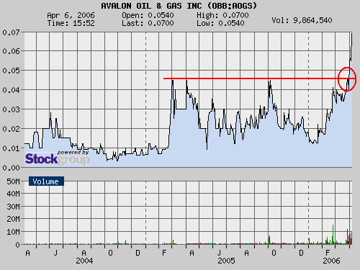Click the 0.03 price axis label
The image size is (360, 270).
tap(11, 109)
